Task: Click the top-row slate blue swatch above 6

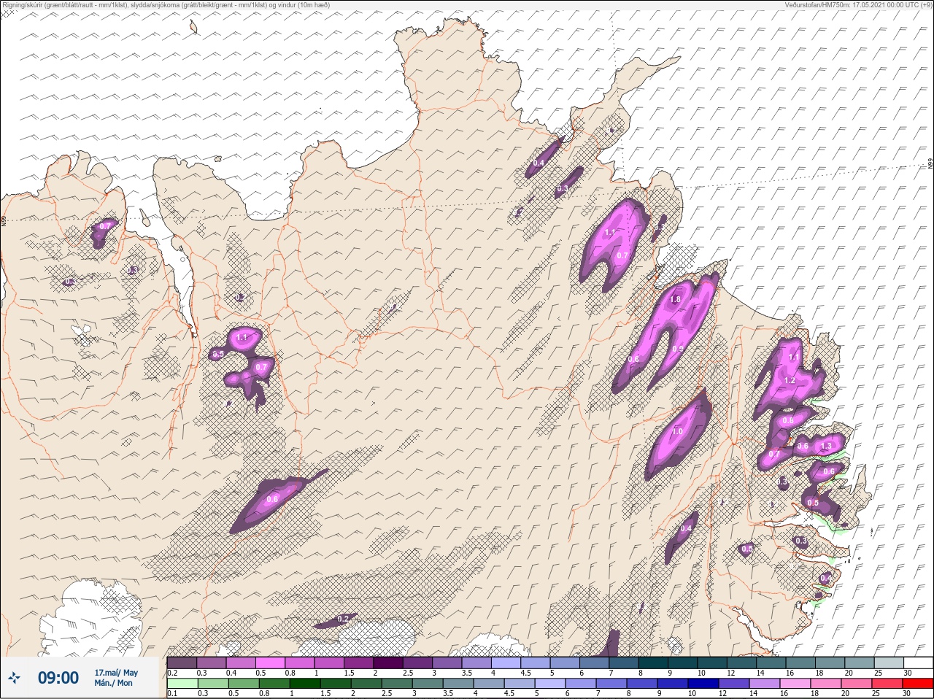Action: (595, 663)
